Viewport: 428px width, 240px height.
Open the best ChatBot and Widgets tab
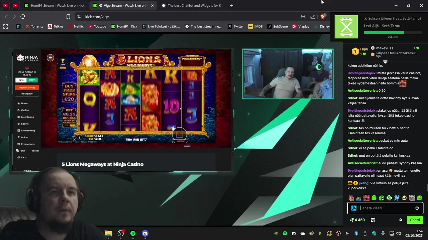pos(192,5)
